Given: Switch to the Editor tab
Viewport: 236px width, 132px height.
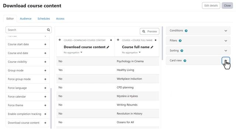Looking at the screenshot, I should click(10, 19).
